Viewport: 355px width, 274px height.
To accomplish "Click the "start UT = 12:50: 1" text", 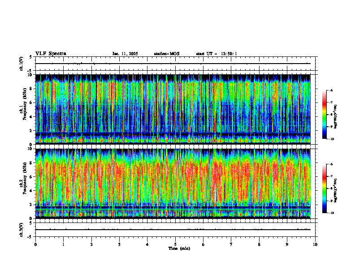I will coord(216,54).
